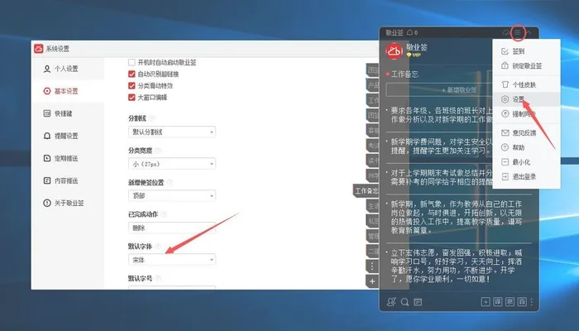
Task: Toggle 开机时自动启动敬业签 checkbox
Action: pyautogui.click(x=132, y=62)
